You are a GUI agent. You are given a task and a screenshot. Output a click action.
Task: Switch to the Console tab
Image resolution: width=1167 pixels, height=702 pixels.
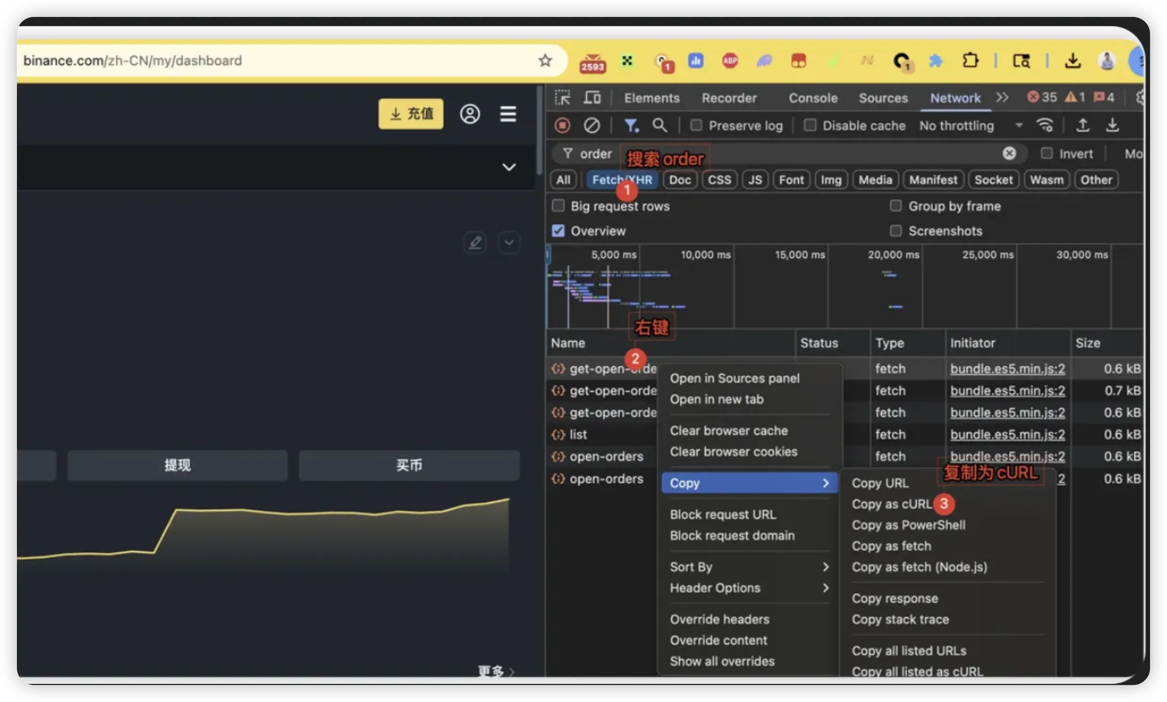pyautogui.click(x=813, y=98)
